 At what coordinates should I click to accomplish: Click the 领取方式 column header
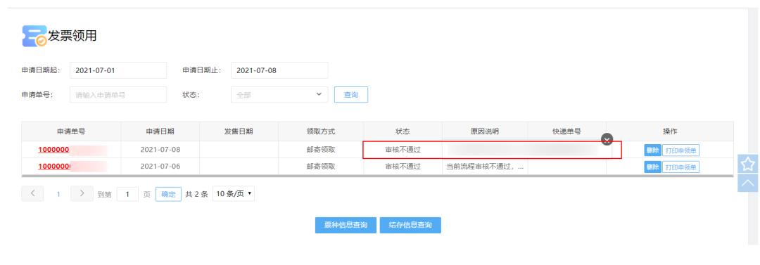click(x=321, y=131)
